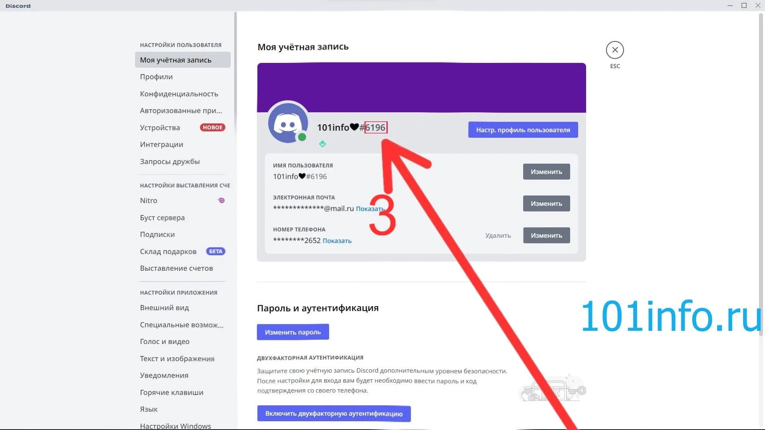The image size is (765, 430).
Task: Click the БЕТА badge beside Склад подарков
Action: point(216,251)
